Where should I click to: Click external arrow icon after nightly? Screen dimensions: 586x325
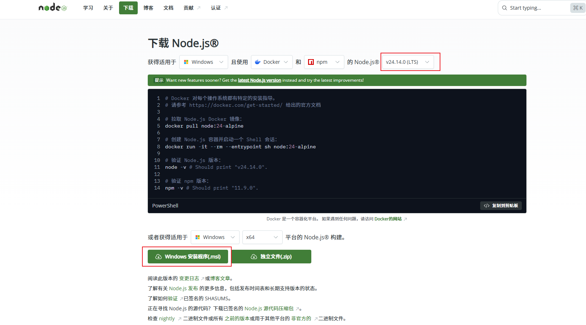pyautogui.click(x=179, y=319)
